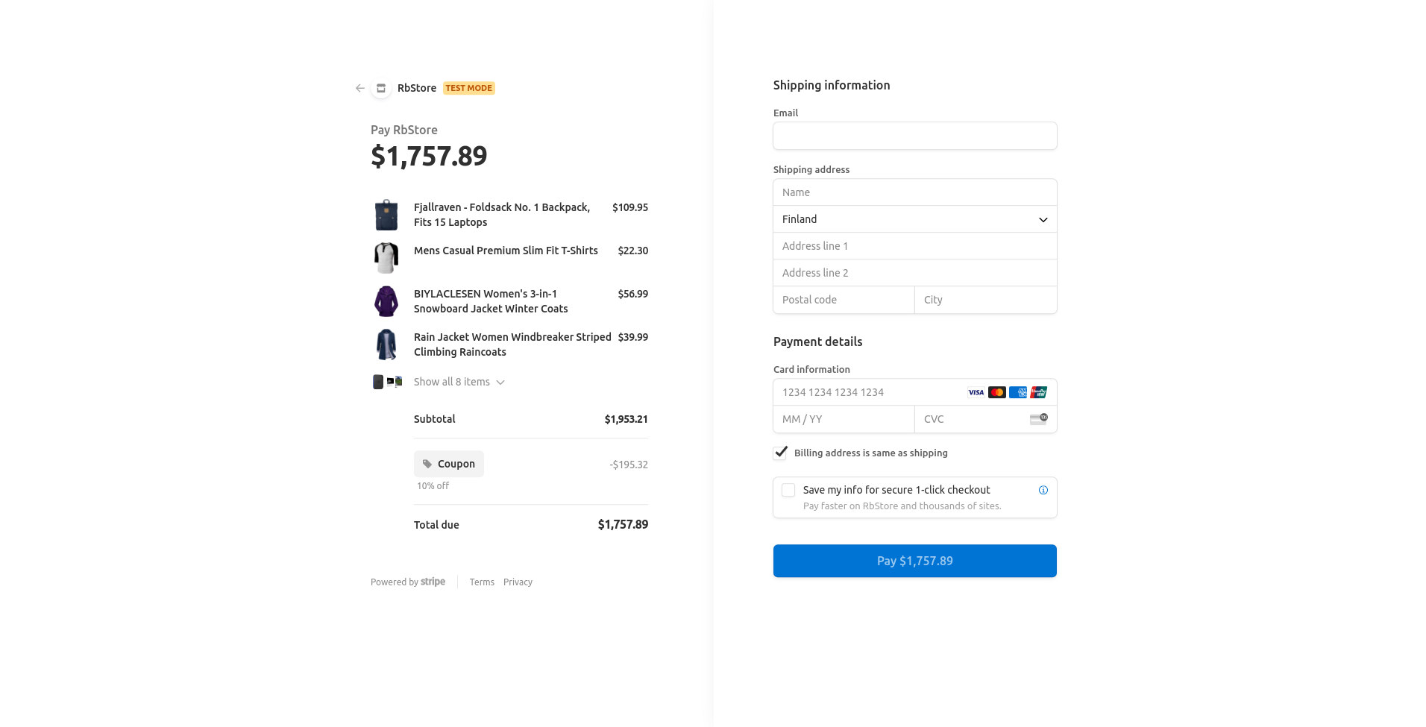1426x727 pixels.
Task: Select the coupon tag icon
Action: point(427,464)
